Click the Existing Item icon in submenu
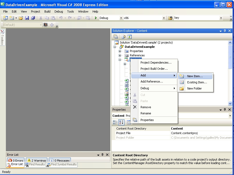234x175 pixels. point(182,82)
